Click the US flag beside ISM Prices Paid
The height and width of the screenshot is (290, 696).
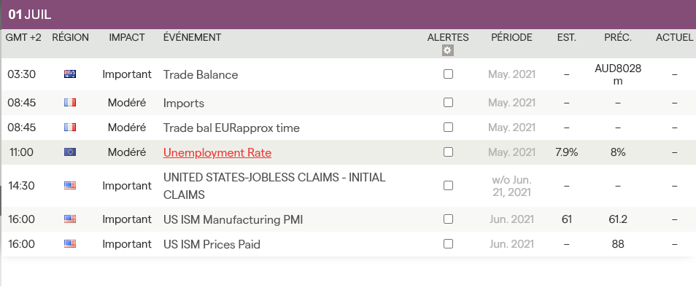[70, 244]
